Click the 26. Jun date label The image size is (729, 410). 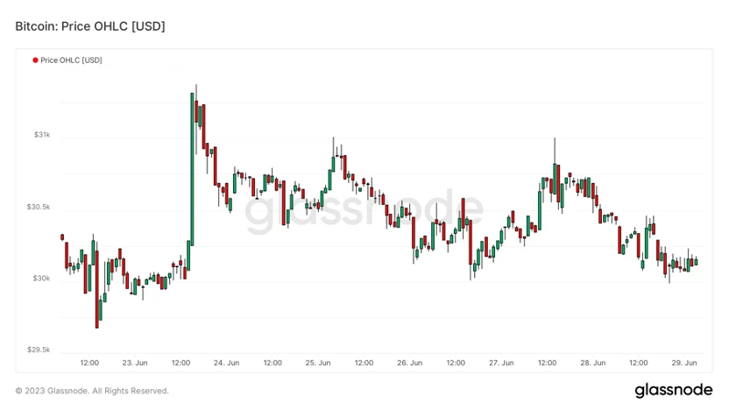click(410, 363)
